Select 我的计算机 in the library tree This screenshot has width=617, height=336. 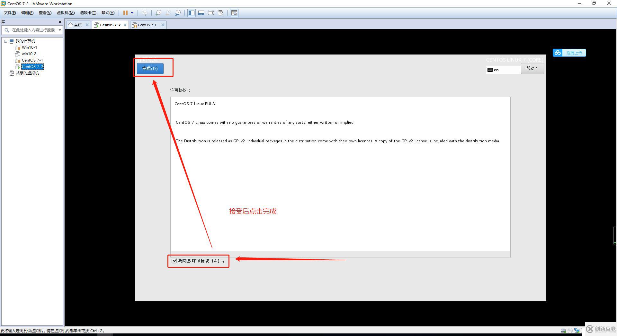[25, 41]
